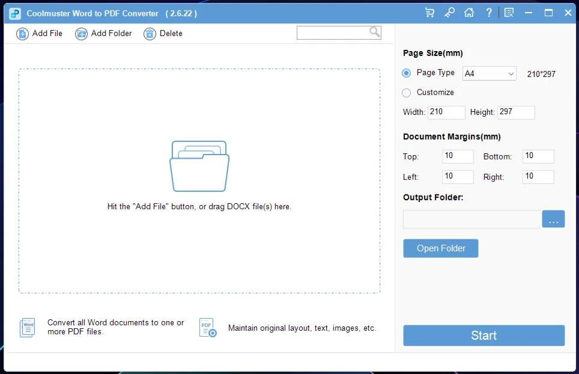This screenshot has width=579, height=374.
Task: Click the search magnifier icon
Action: click(374, 32)
